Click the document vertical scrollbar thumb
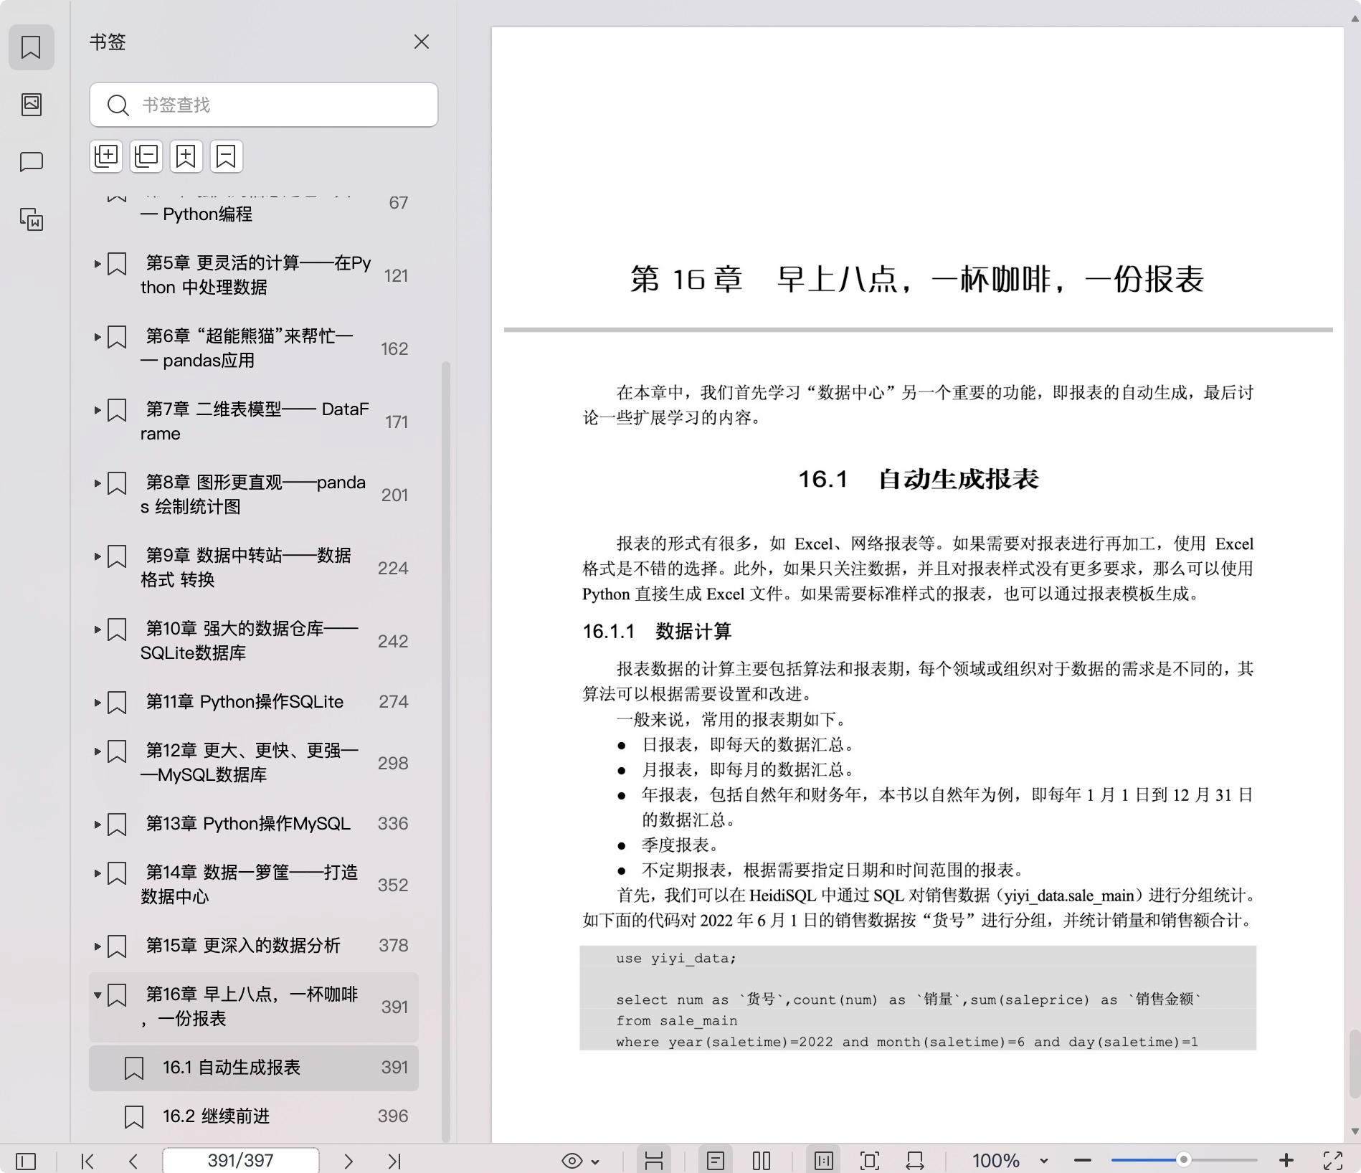The width and height of the screenshot is (1361, 1173). click(x=1355, y=1063)
